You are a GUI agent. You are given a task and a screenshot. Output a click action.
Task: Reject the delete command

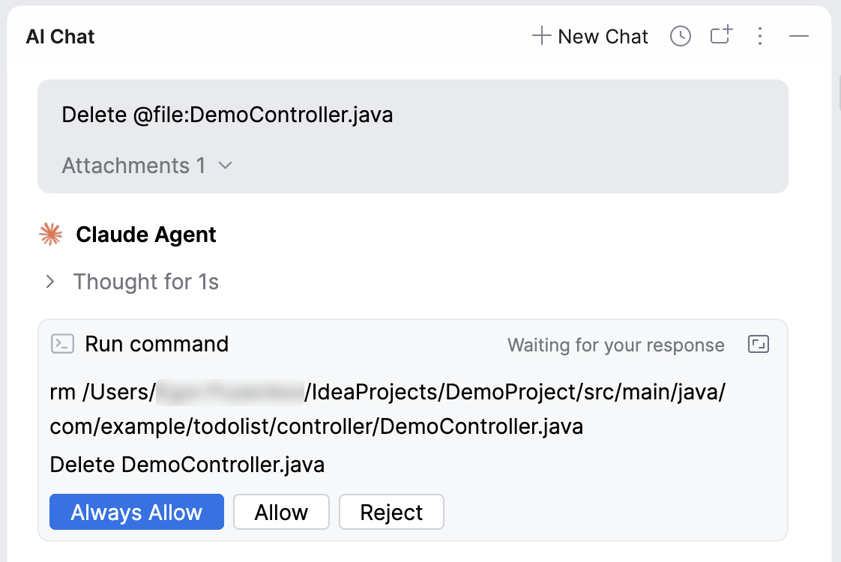pyautogui.click(x=391, y=513)
